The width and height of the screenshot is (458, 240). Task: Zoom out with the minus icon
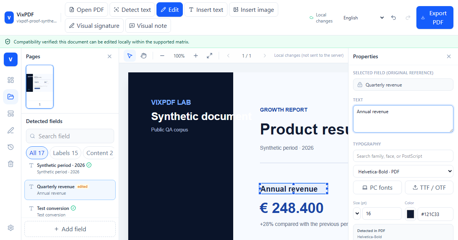(162, 56)
